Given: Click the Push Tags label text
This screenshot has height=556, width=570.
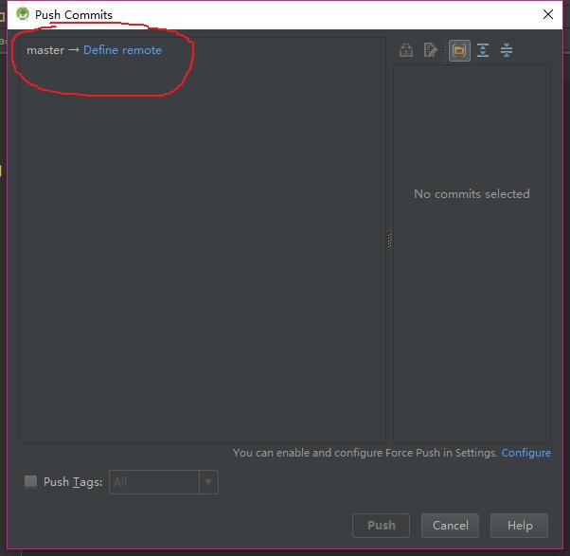Looking at the screenshot, I should coord(73,482).
